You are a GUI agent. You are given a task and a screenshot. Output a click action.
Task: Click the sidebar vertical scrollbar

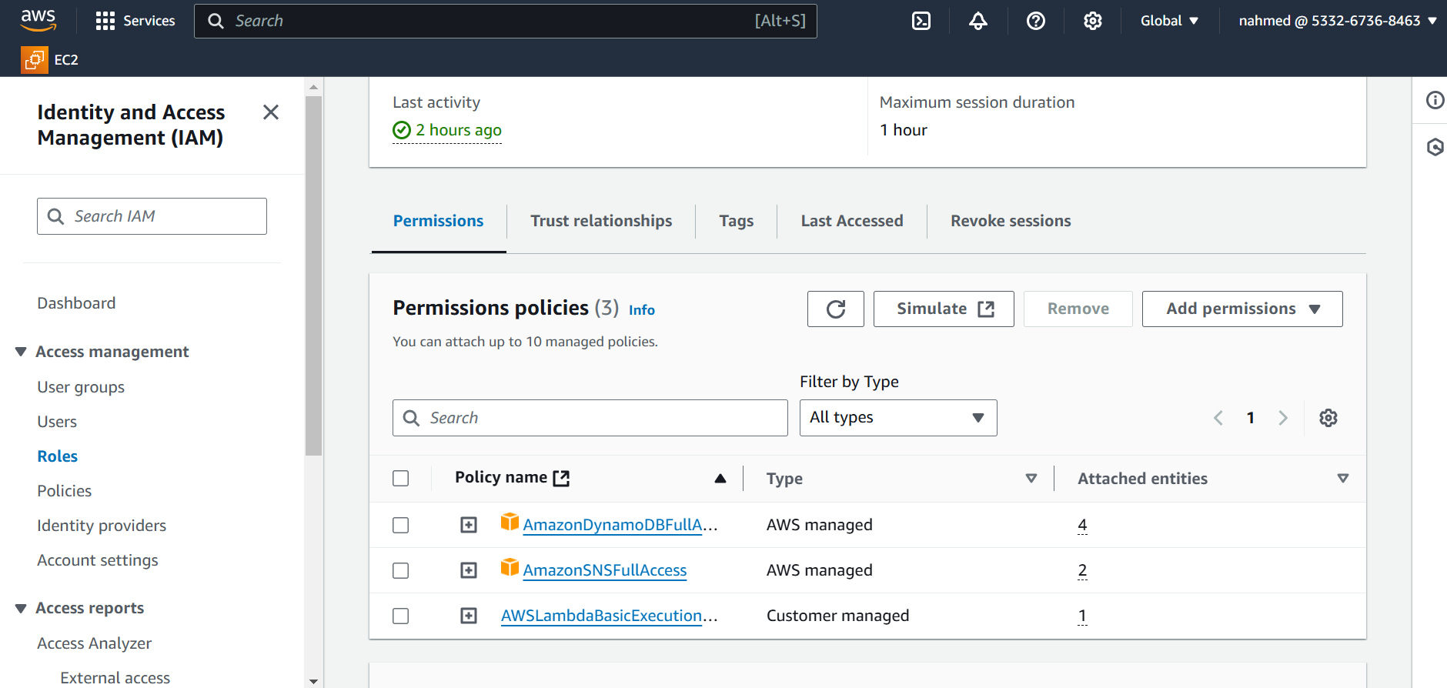pyautogui.click(x=313, y=275)
